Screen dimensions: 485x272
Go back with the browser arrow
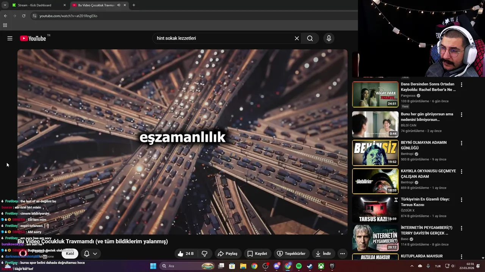tap(5, 16)
